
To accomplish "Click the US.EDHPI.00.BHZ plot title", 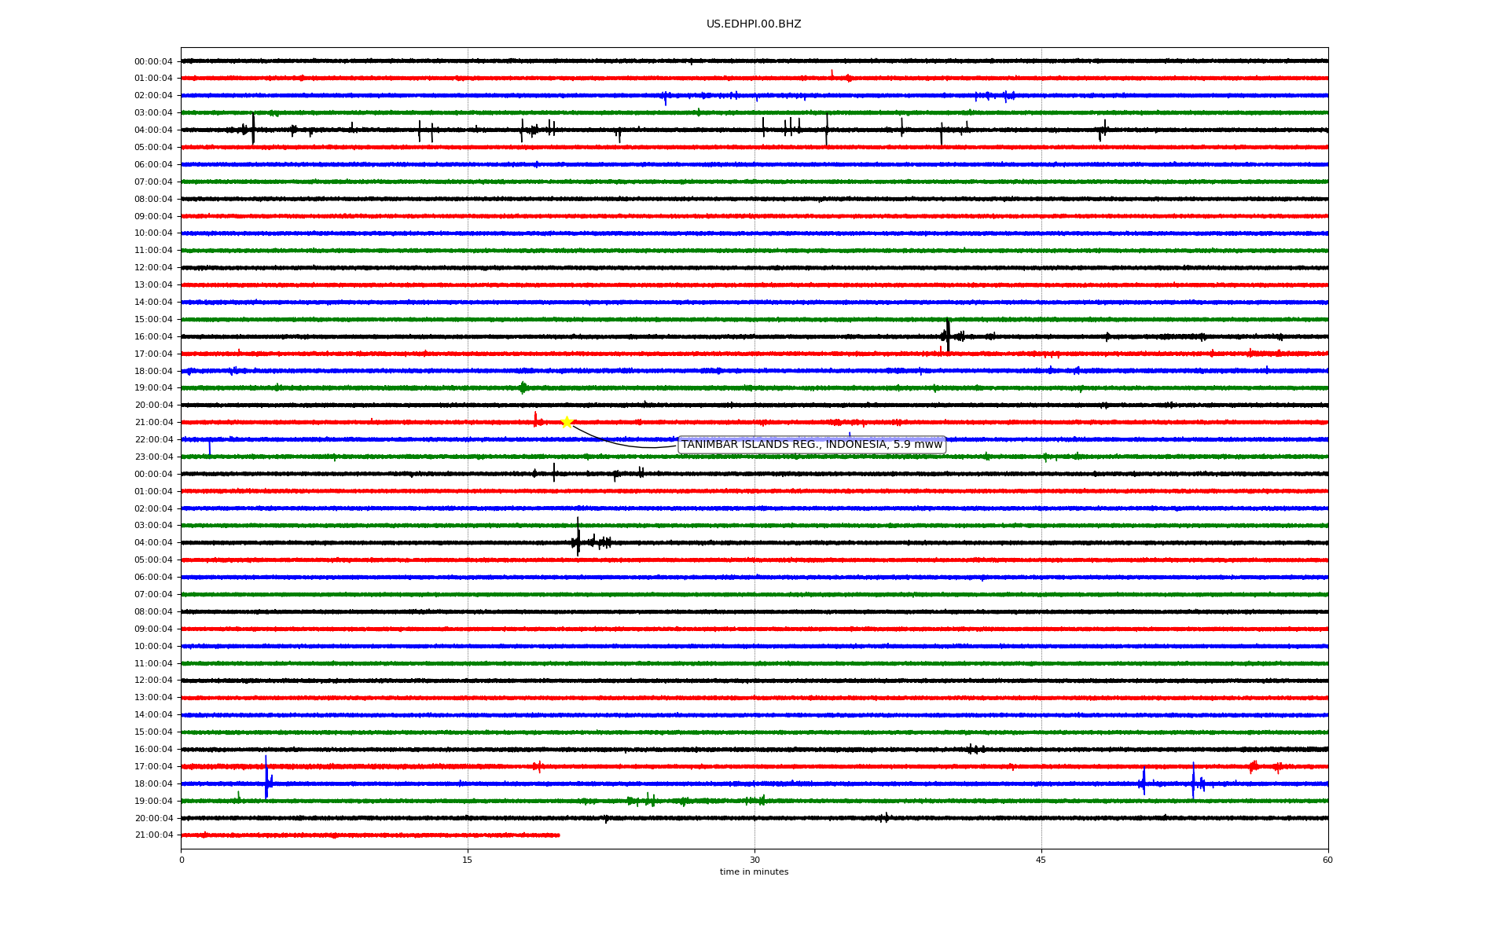I will 754,24.
